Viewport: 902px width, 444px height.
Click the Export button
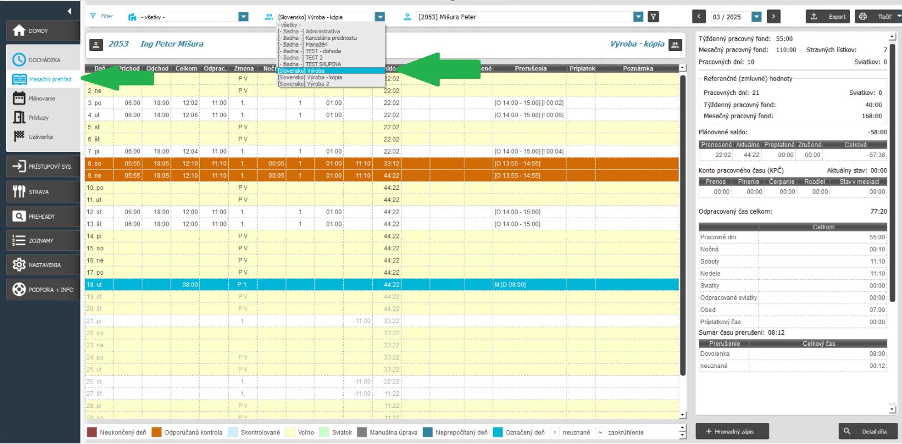pyautogui.click(x=828, y=17)
